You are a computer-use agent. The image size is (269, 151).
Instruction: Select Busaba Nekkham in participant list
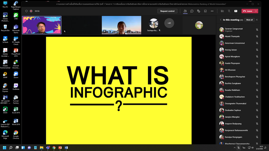(x=239, y=90)
